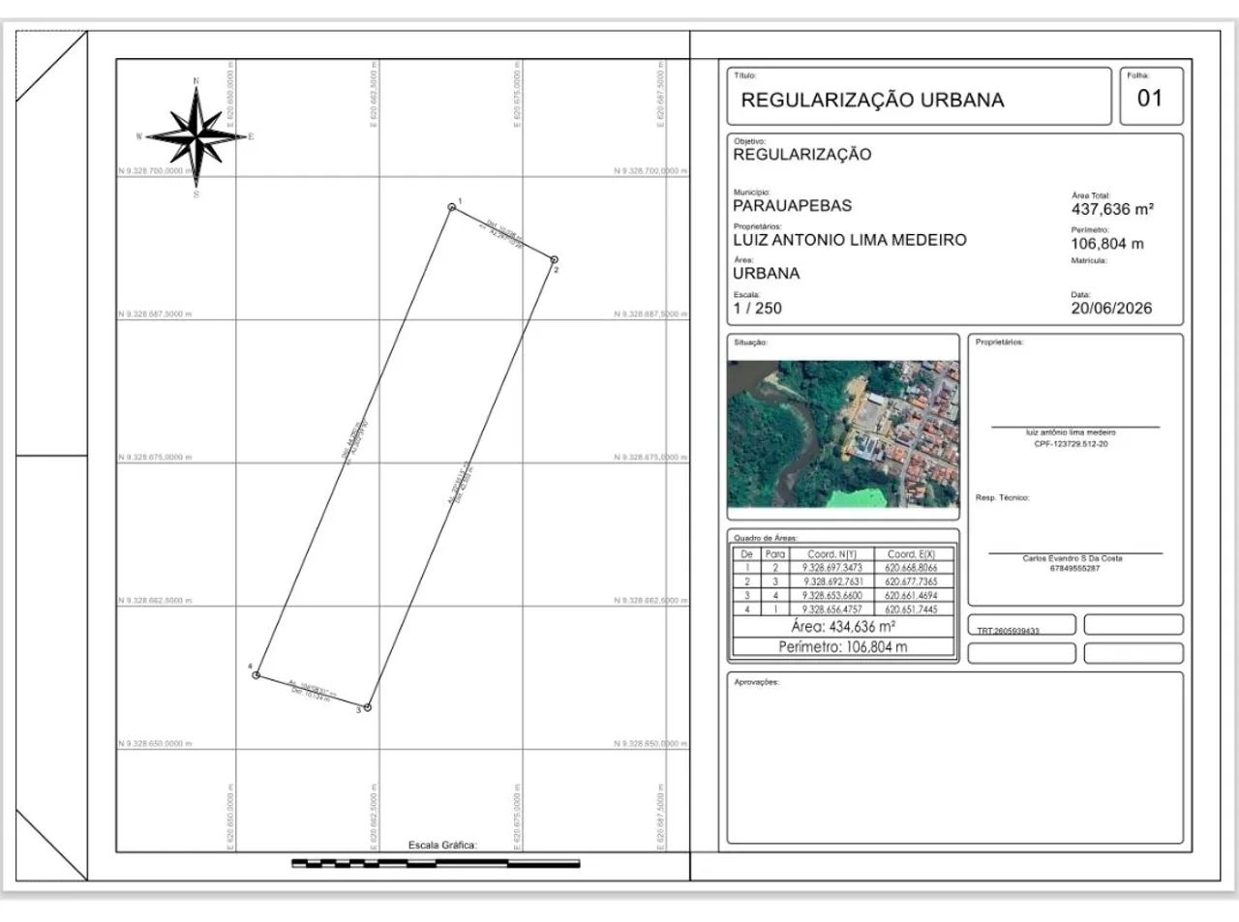The width and height of the screenshot is (1239, 922).
Task: Select the Aprovações label
Action: [756, 682]
